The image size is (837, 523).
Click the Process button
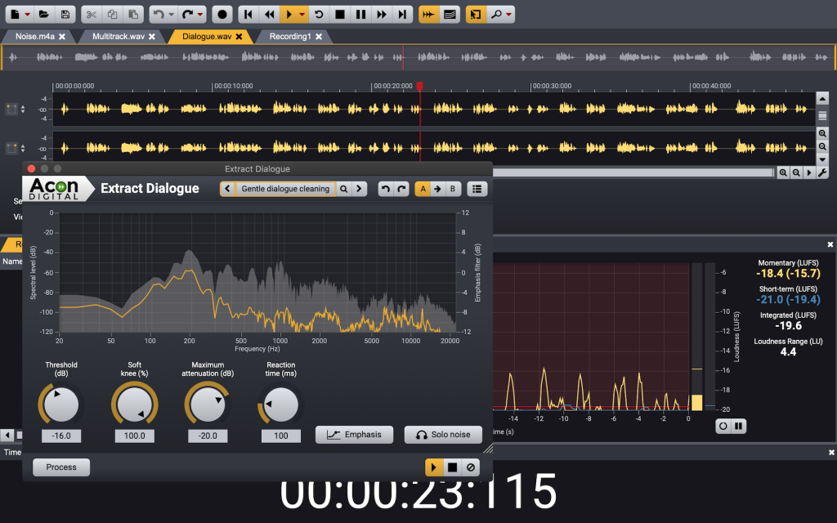click(x=61, y=467)
